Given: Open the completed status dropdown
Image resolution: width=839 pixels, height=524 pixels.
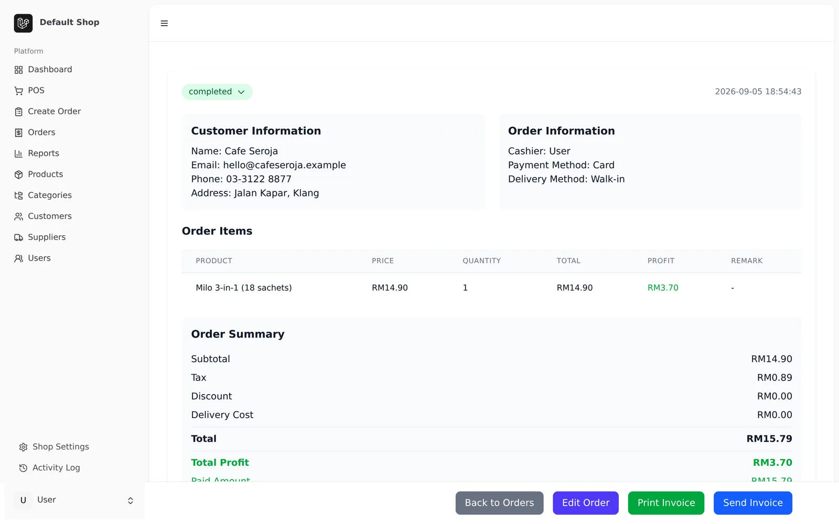Looking at the screenshot, I should 217,92.
